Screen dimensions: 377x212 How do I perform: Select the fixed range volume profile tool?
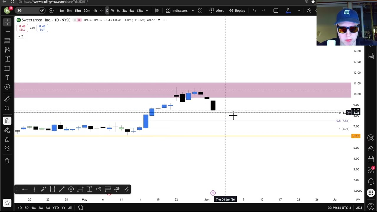point(99,189)
